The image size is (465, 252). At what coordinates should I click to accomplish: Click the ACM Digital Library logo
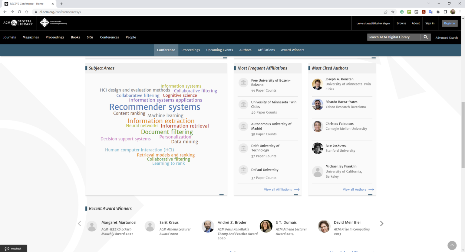coord(18,23)
